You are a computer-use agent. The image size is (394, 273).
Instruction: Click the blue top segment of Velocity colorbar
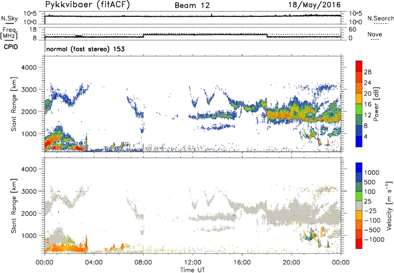(x=359, y=168)
